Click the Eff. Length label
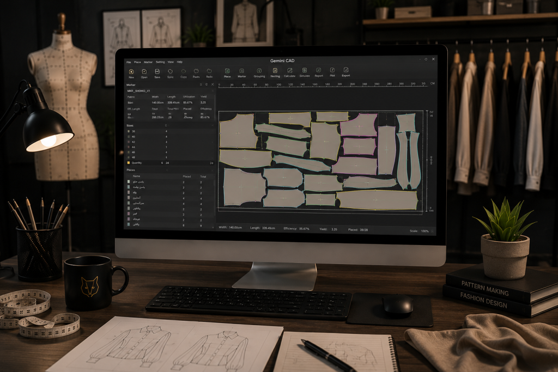 (x=134, y=109)
